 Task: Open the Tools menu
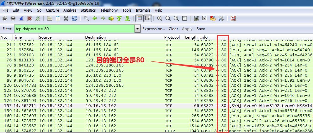[x=127, y=10]
